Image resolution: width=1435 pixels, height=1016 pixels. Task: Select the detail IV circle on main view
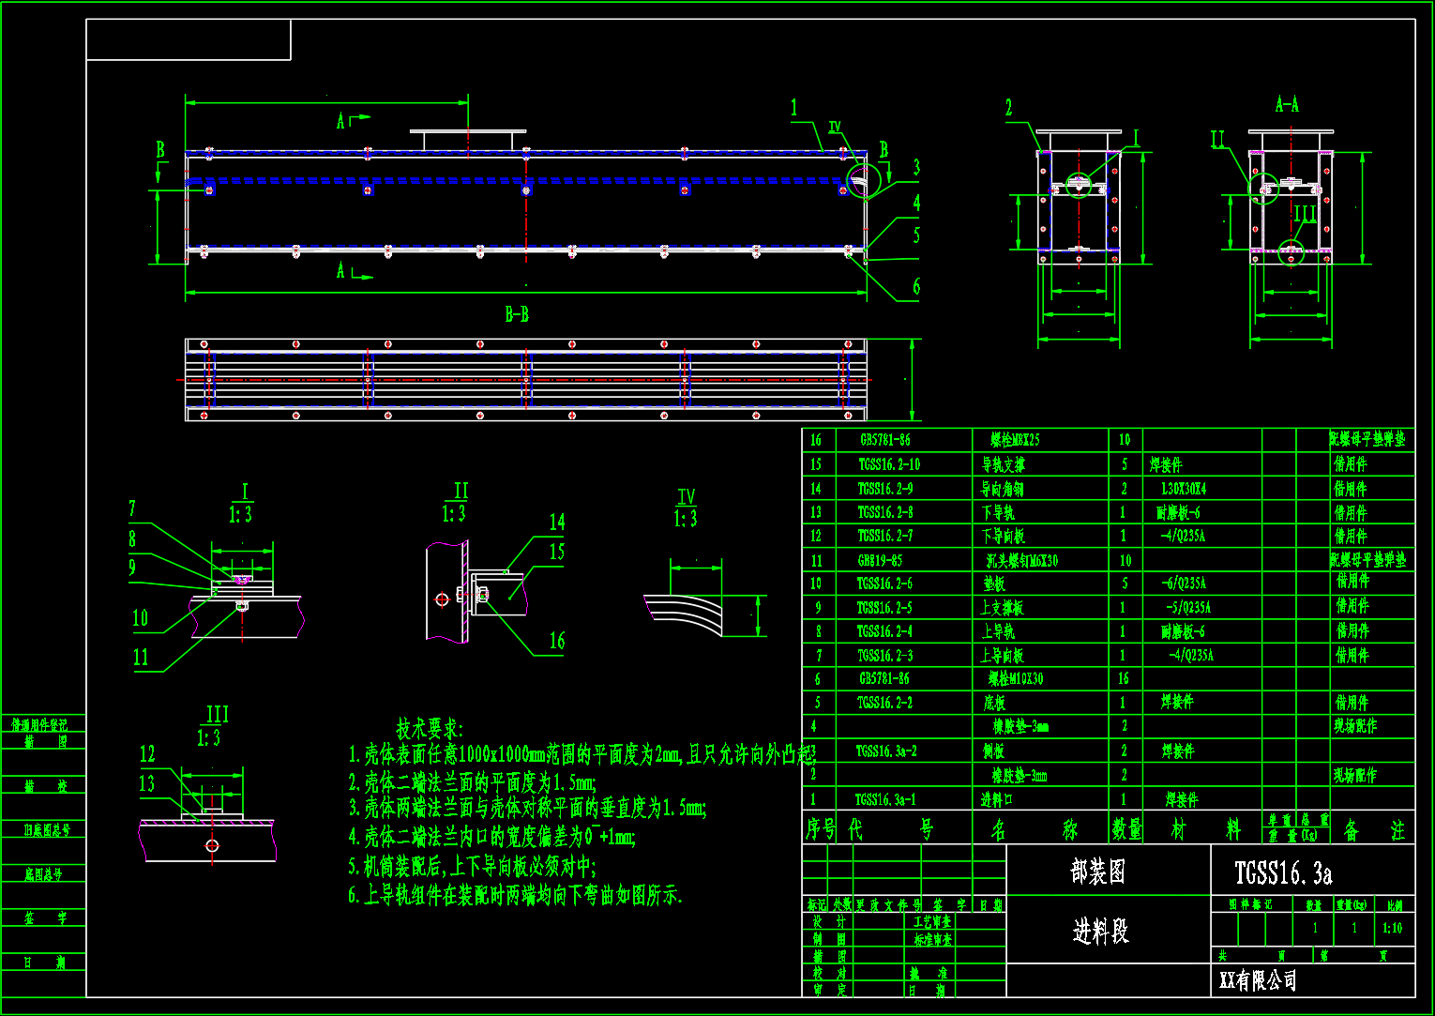863,180
